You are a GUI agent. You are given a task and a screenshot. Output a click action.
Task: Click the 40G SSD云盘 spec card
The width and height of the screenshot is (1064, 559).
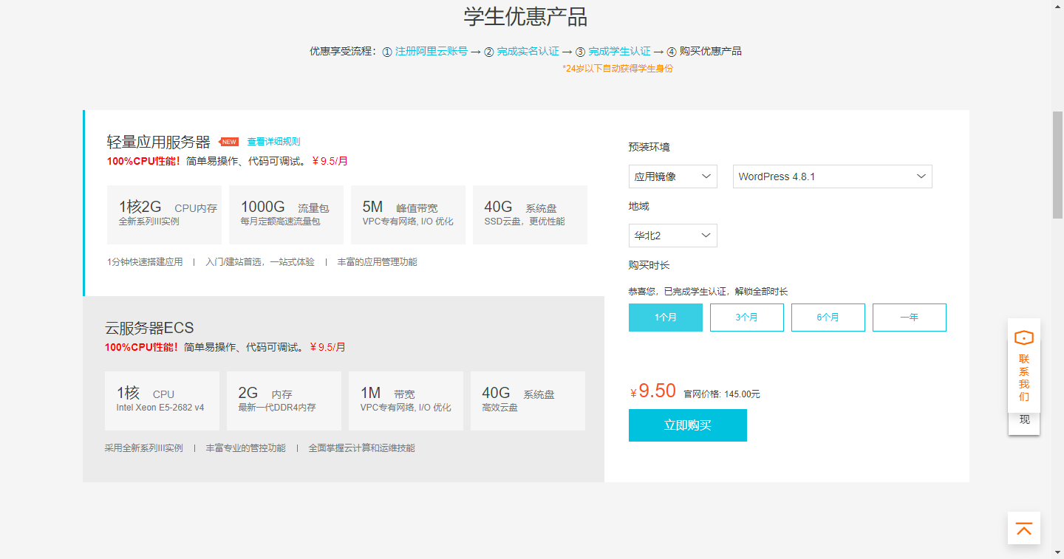pos(530,215)
